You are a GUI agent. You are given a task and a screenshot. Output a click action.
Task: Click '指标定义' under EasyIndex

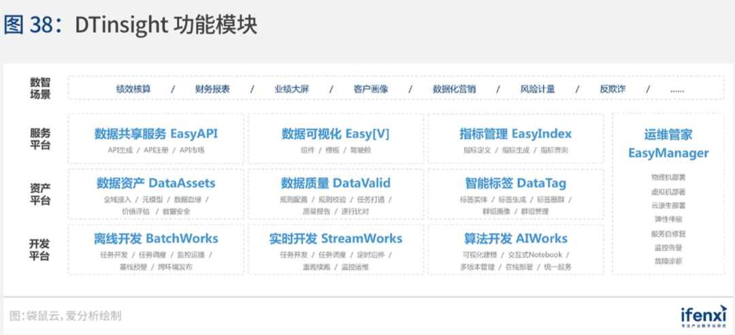click(476, 150)
